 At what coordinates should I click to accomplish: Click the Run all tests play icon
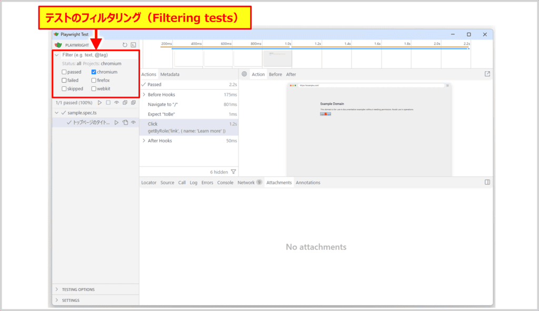pyautogui.click(x=99, y=103)
